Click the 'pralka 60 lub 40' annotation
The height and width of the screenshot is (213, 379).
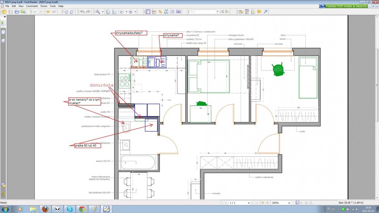[86, 146]
